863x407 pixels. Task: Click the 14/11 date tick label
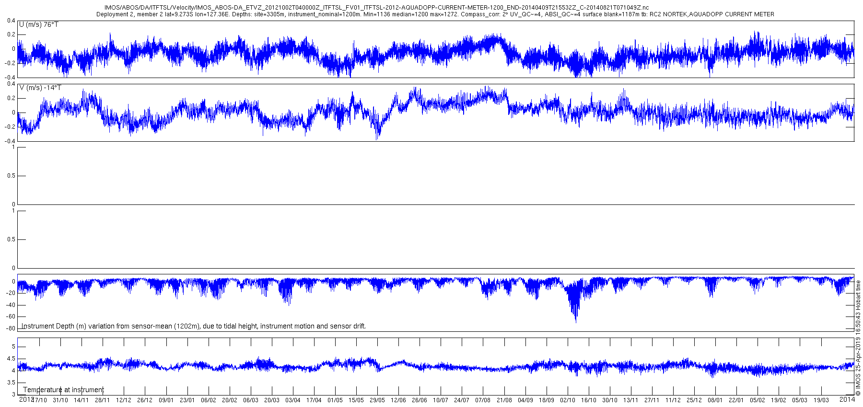click(82, 400)
